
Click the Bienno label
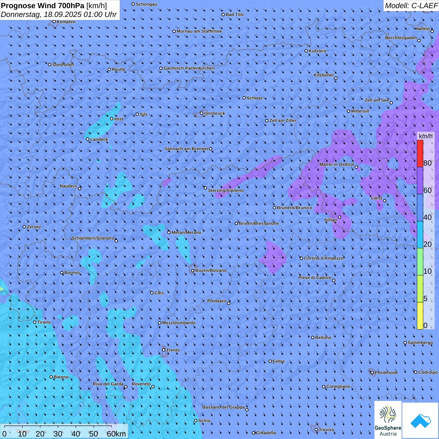click(x=61, y=377)
